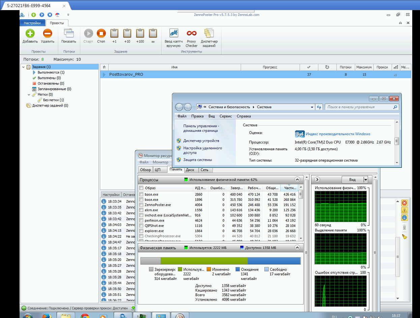Click the Вид button in Resource Monitor
The height and width of the screenshot is (318, 420).
click(x=352, y=180)
